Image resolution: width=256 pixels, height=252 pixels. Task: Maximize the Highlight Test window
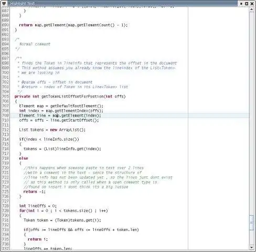tap(247, 4)
